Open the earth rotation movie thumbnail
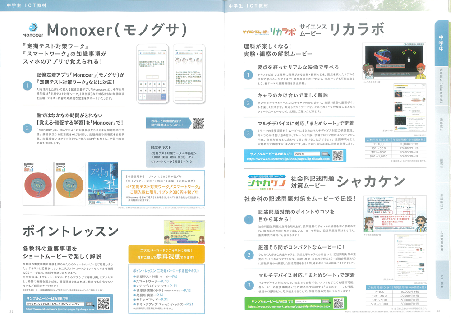 pos(394,60)
